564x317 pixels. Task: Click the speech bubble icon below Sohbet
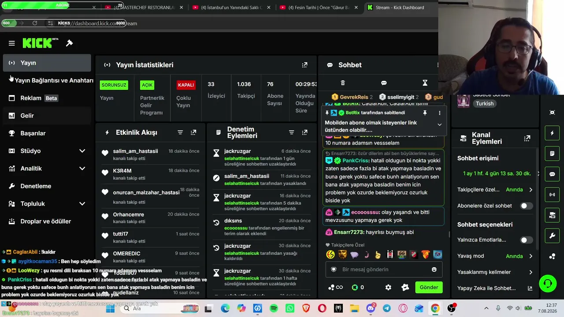click(384, 83)
